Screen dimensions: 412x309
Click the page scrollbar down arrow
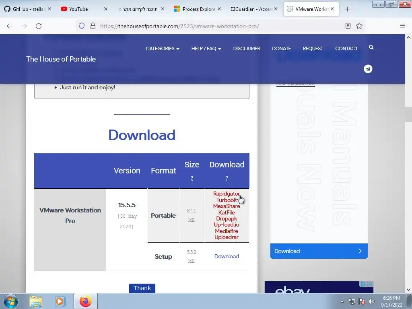408,290
